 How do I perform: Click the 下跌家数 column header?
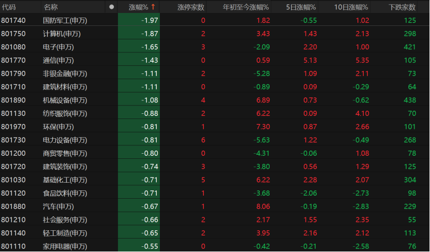[x=402, y=7]
